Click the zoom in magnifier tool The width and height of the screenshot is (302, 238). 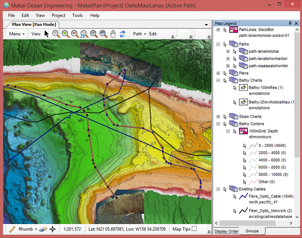click(x=66, y=34)
